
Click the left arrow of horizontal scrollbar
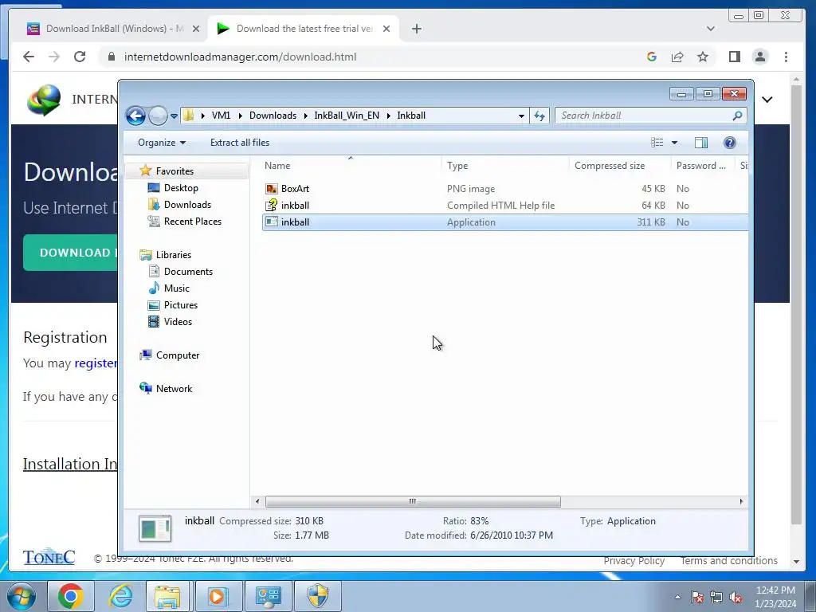[x=257, y=502]
